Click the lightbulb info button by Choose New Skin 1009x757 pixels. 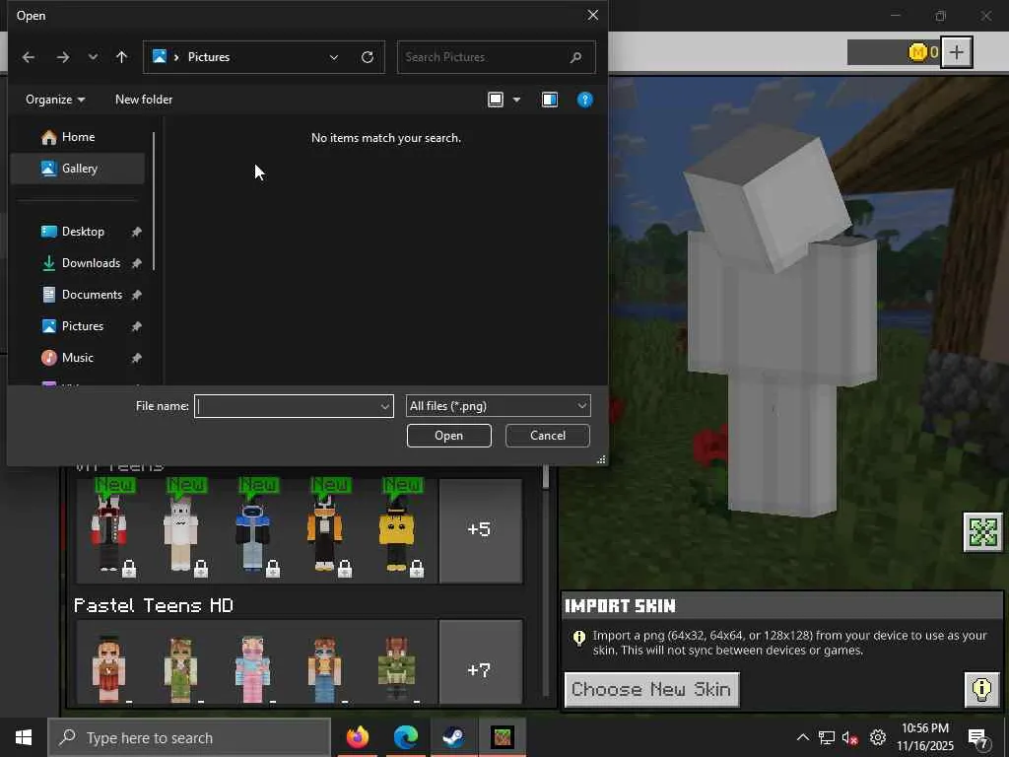981,689
